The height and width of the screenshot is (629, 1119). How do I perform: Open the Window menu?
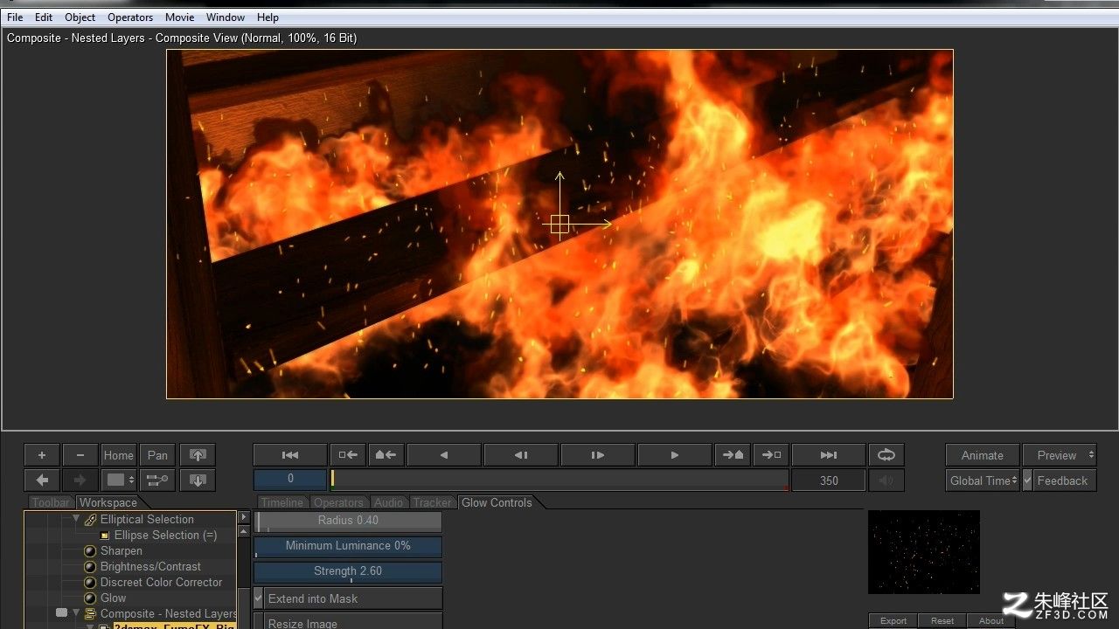point(226,17)
